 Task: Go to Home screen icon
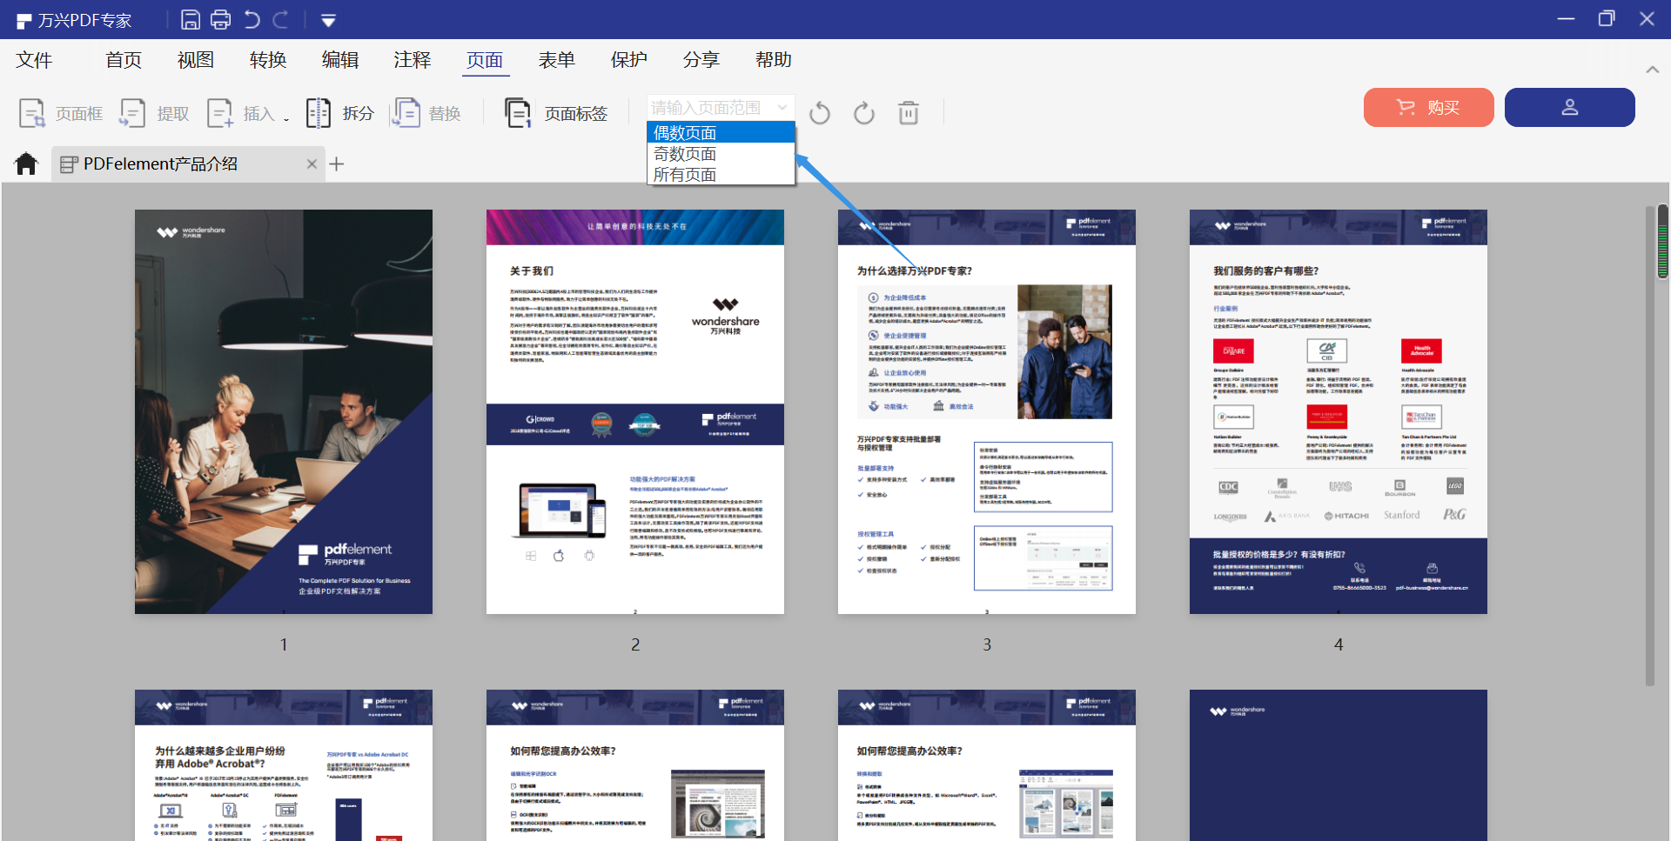click(x=27, y=164)
